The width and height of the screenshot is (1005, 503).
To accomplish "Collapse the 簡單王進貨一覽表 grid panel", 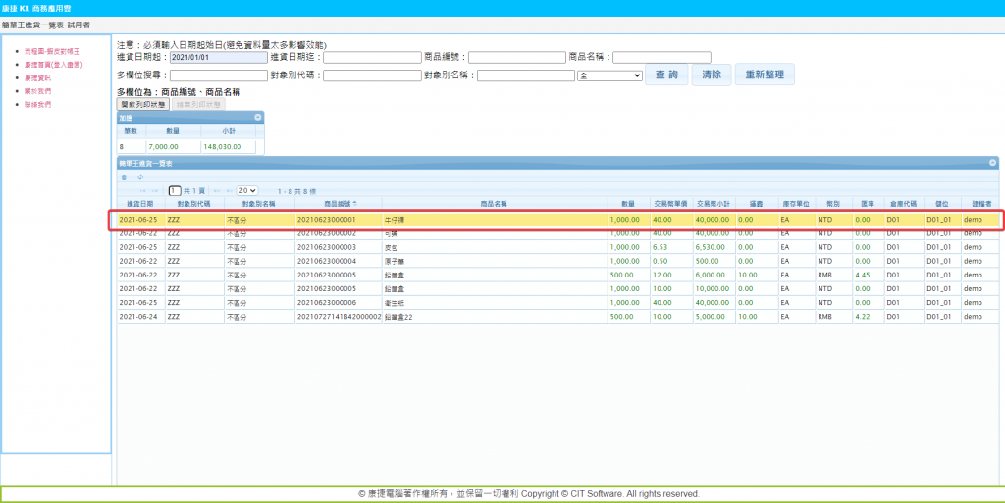I will point(992,162).
